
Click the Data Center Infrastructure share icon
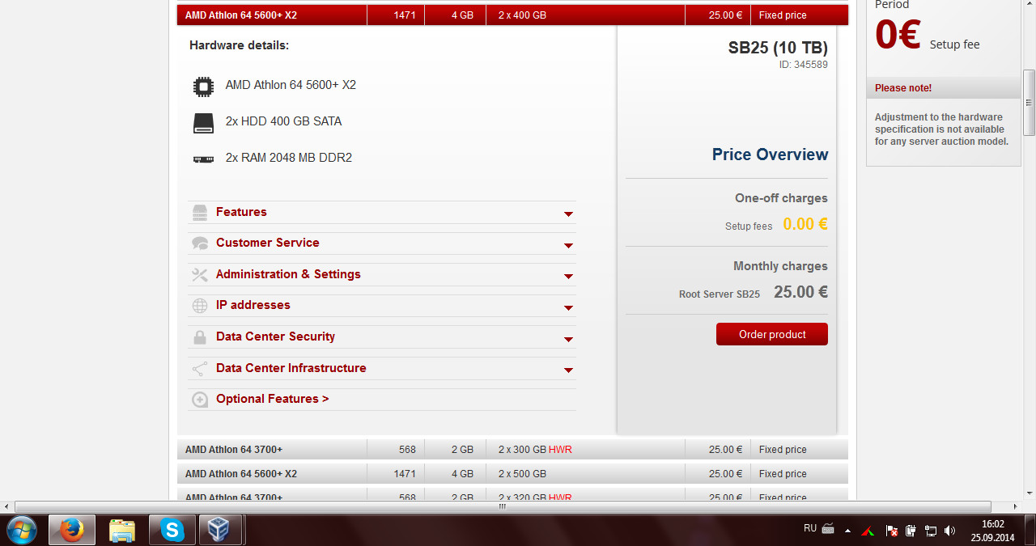199,369
